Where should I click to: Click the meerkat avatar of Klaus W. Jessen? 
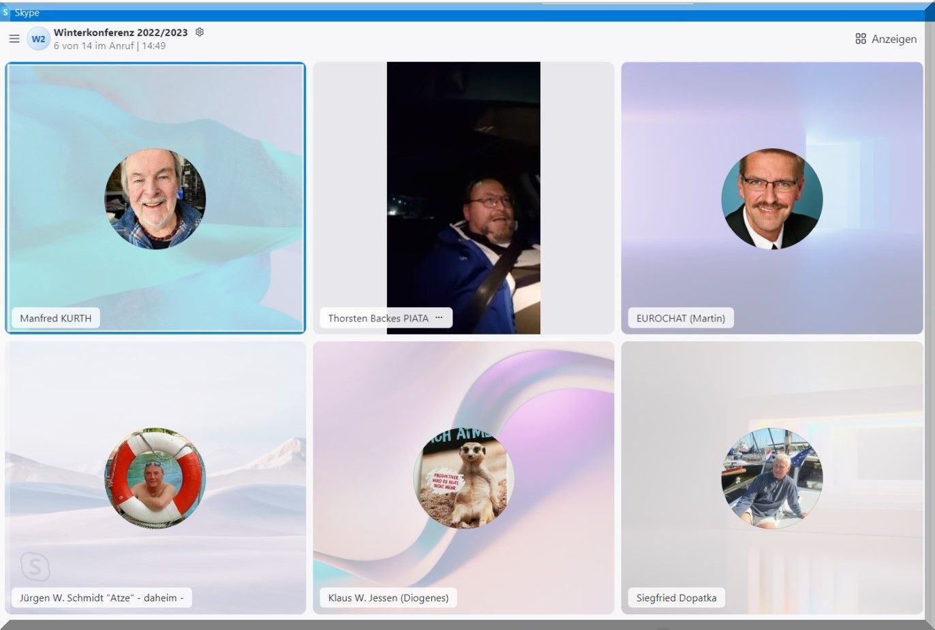tap(463, 478)
